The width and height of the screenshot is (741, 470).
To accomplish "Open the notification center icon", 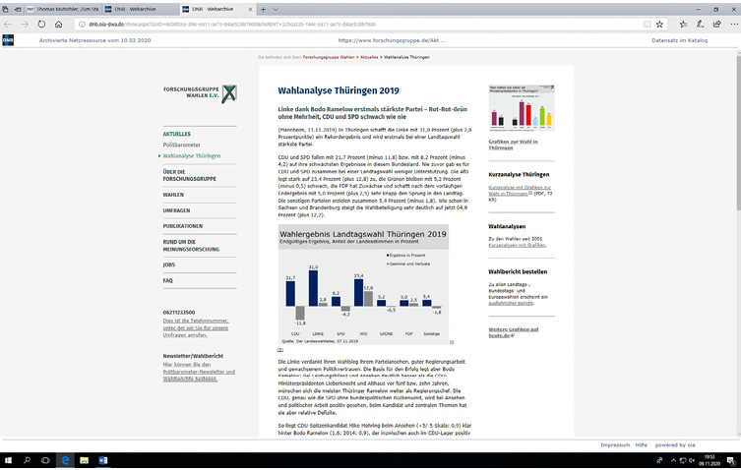I will (731, 460).
